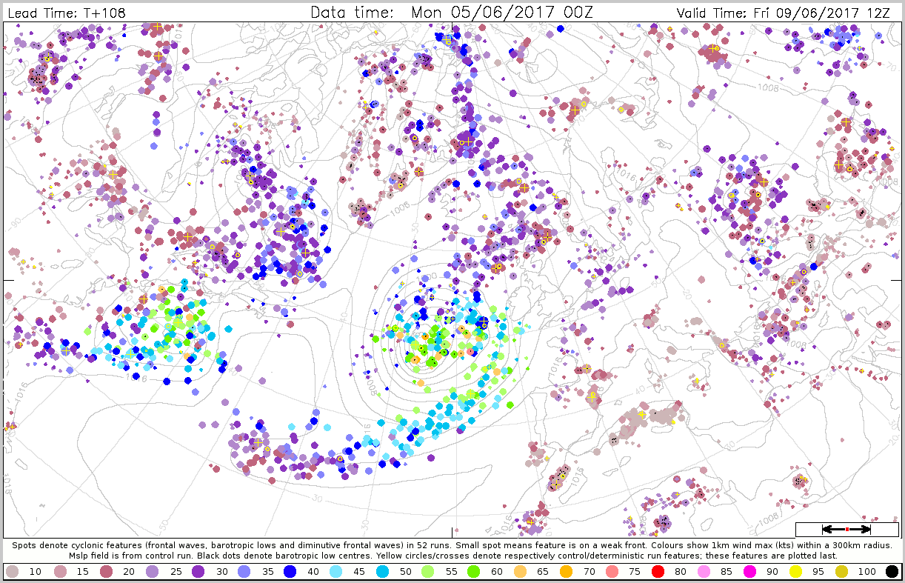Click the legend label '55'
This screenshot has height=583, width=905.
(452, 572)
